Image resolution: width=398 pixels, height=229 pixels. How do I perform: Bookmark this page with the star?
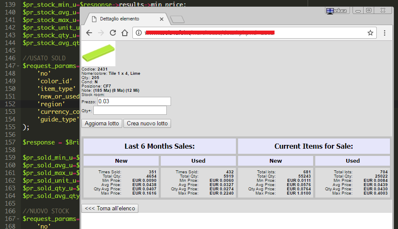click(x=370, y=33)
